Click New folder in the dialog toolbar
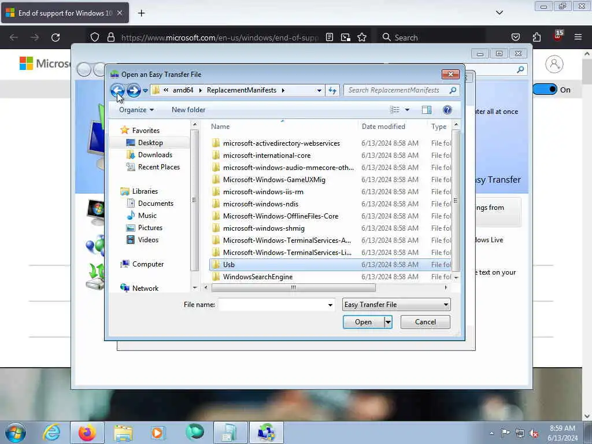The width and height of the screenshot is (592, 444). 188,110
